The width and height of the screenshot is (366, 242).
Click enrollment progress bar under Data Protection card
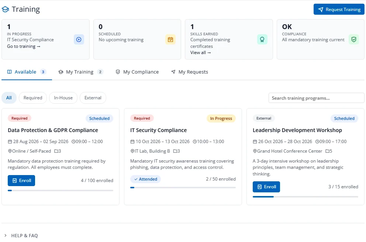tap(61, 191)
